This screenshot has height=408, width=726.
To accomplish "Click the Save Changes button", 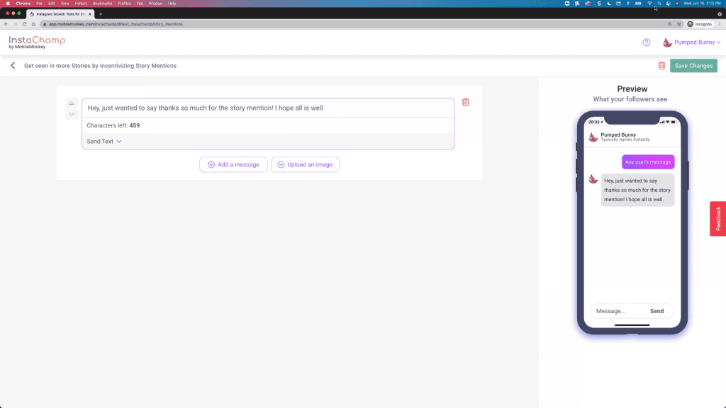I will pyautogui.click(x=693, y=65).
